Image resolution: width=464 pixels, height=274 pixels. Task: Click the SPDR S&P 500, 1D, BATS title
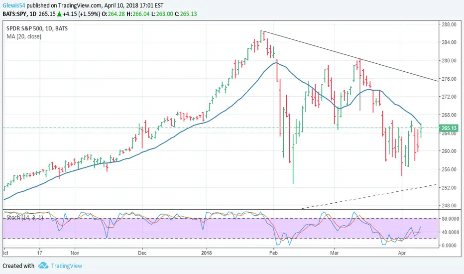click(x=37, y=28)
